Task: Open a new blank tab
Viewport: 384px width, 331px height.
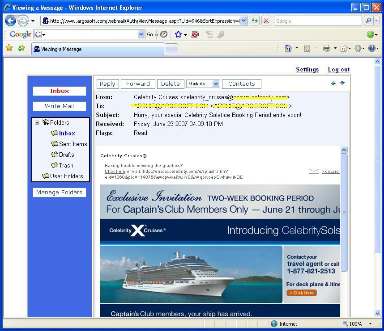Action: coord(171,50)
